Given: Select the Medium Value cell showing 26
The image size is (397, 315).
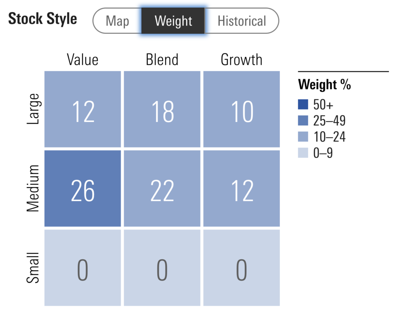Looking at the screenshot, I should point(83,188).
